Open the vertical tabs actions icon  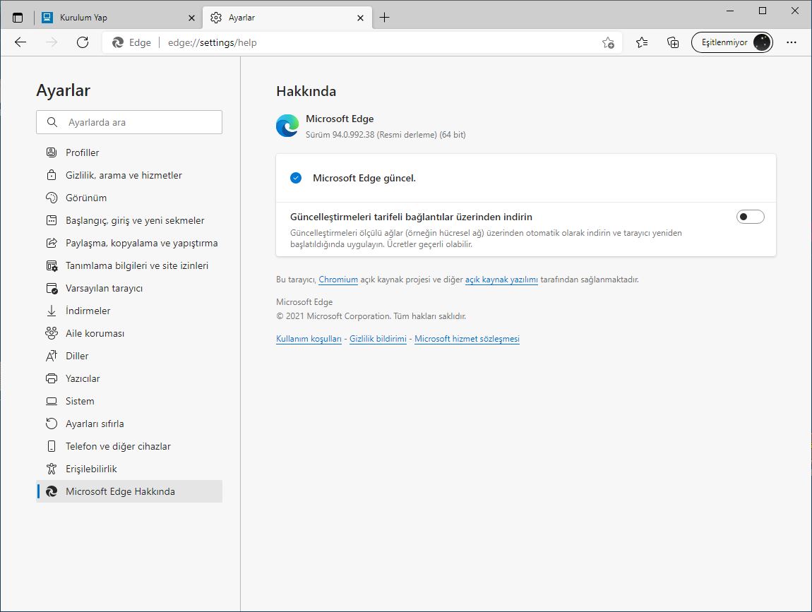(18, 18)
